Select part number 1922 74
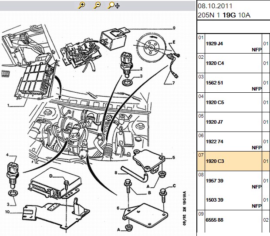The width and height of the screenshot is (270, 236). 214,142
